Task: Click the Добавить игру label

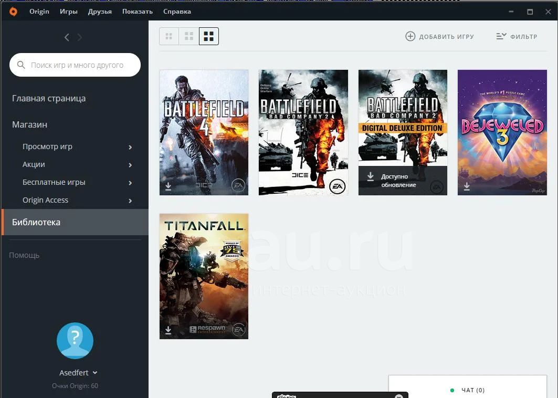Action: tap(447, 37)
